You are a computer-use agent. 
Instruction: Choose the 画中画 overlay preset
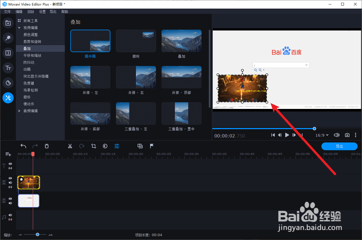[x=90, y=41]
